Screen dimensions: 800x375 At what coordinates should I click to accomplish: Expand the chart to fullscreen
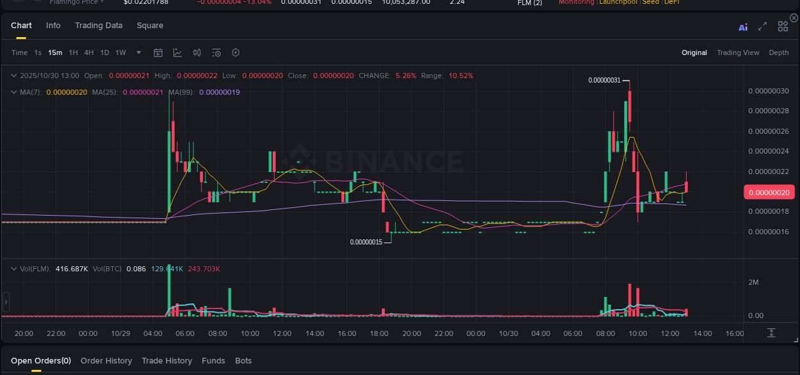pyautogui.click(x=762, y=27)
